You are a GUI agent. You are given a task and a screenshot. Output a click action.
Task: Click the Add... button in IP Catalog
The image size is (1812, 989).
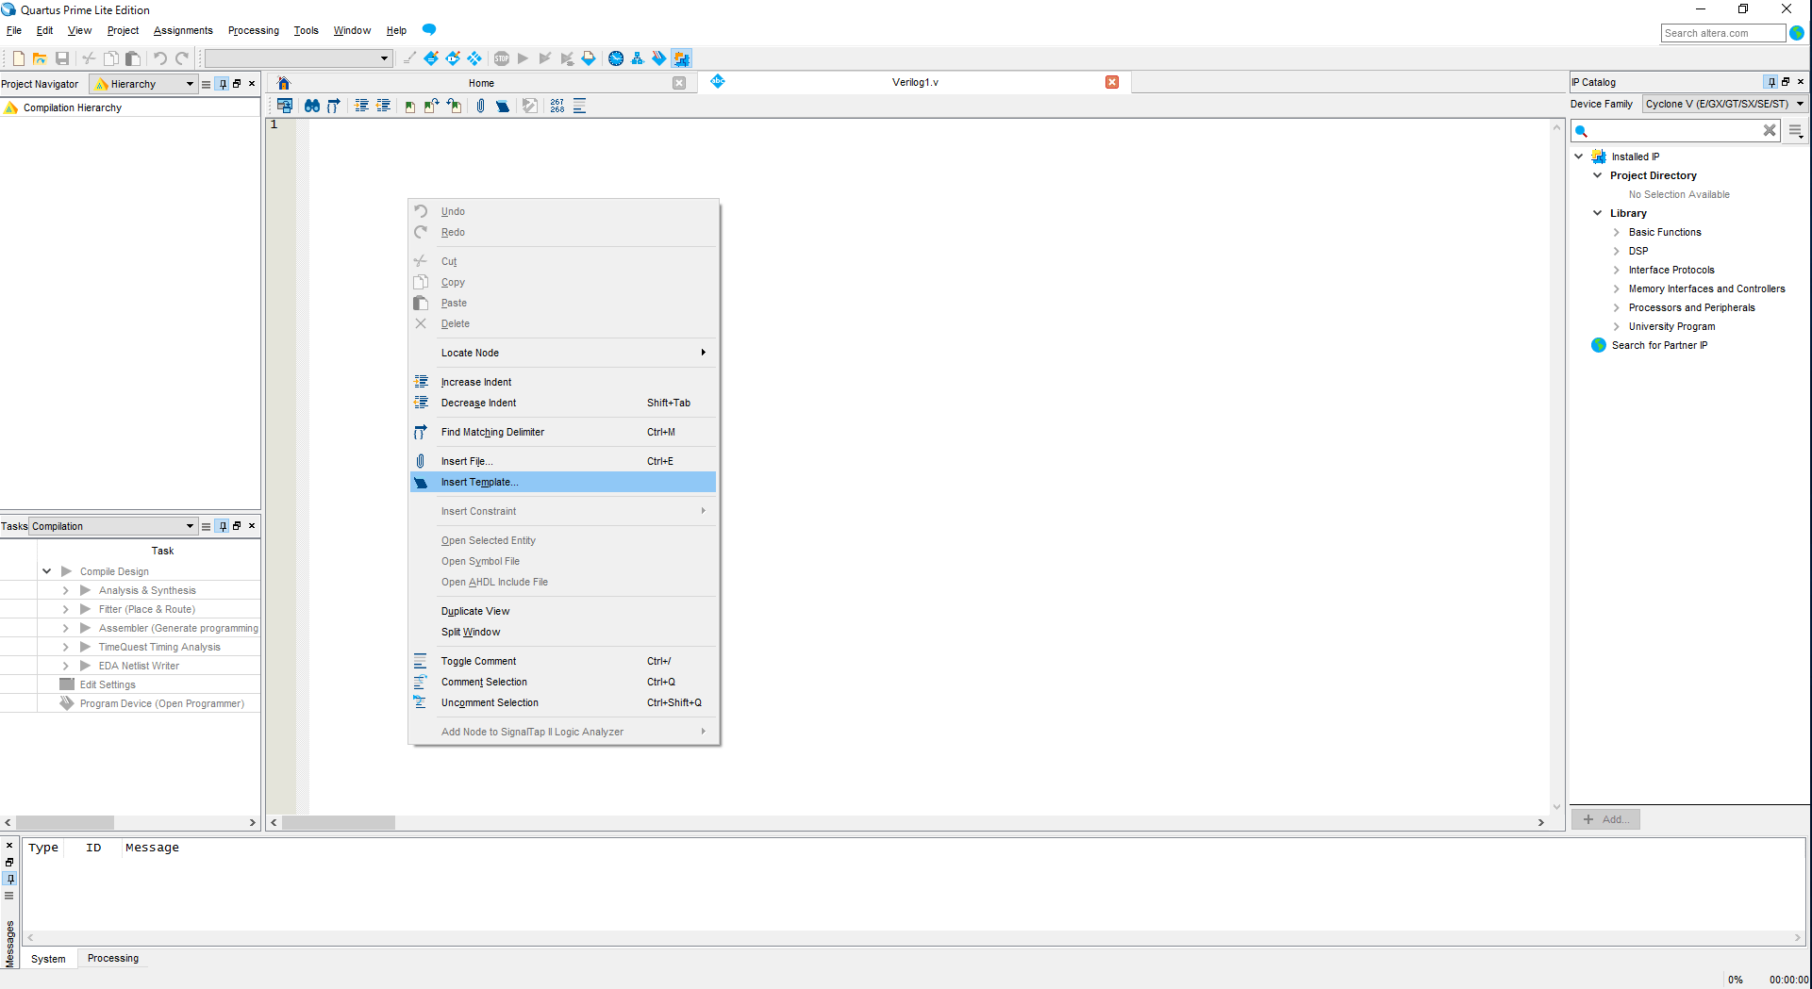pos(1606,819)
